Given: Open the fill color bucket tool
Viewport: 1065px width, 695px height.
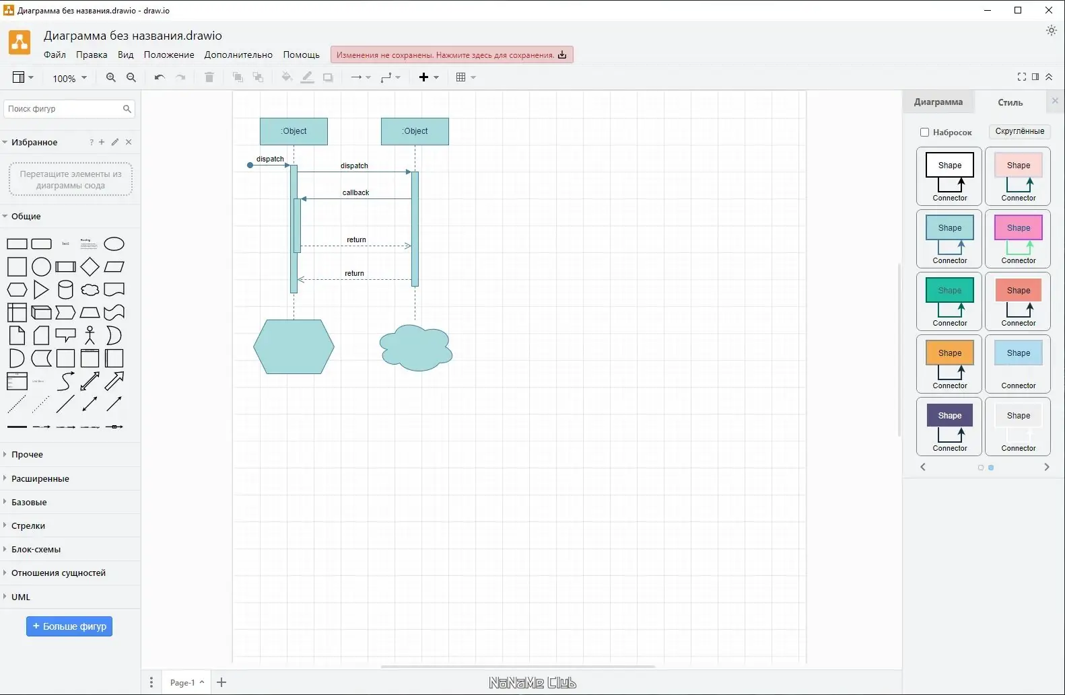Looking at the screenshot, I should coord(287,77).
